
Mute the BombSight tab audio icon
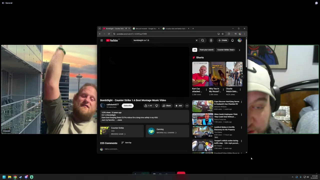pyautogui.click(x=126, y=28)
